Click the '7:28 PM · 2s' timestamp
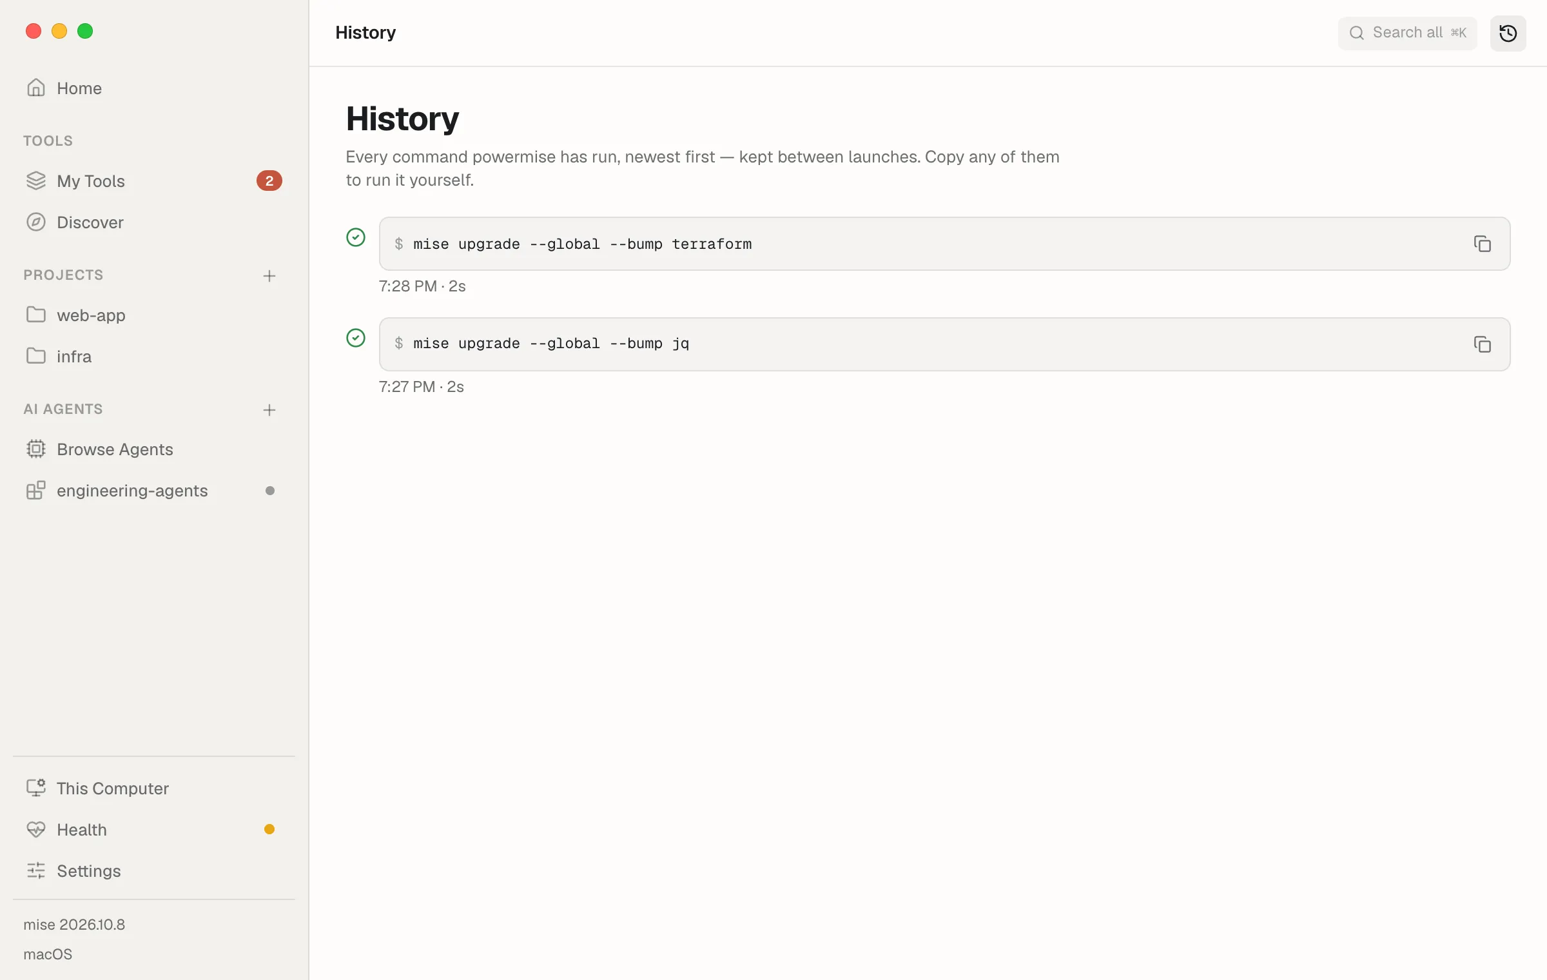 [422, 286]
